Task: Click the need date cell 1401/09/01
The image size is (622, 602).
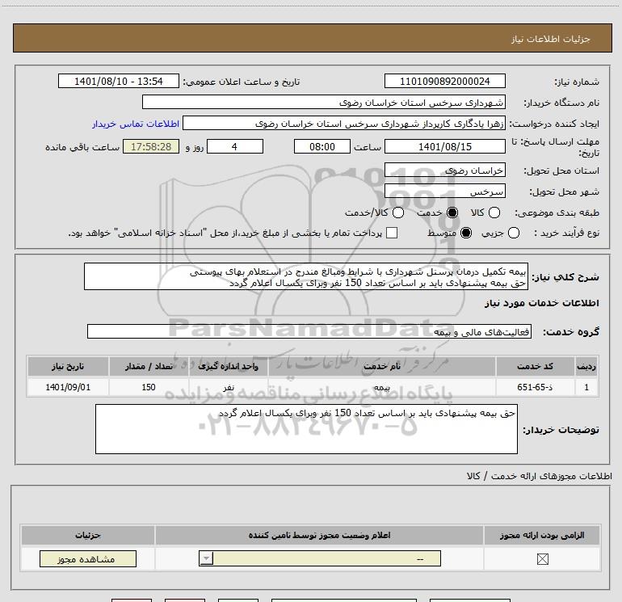Action: pos(68,387)
